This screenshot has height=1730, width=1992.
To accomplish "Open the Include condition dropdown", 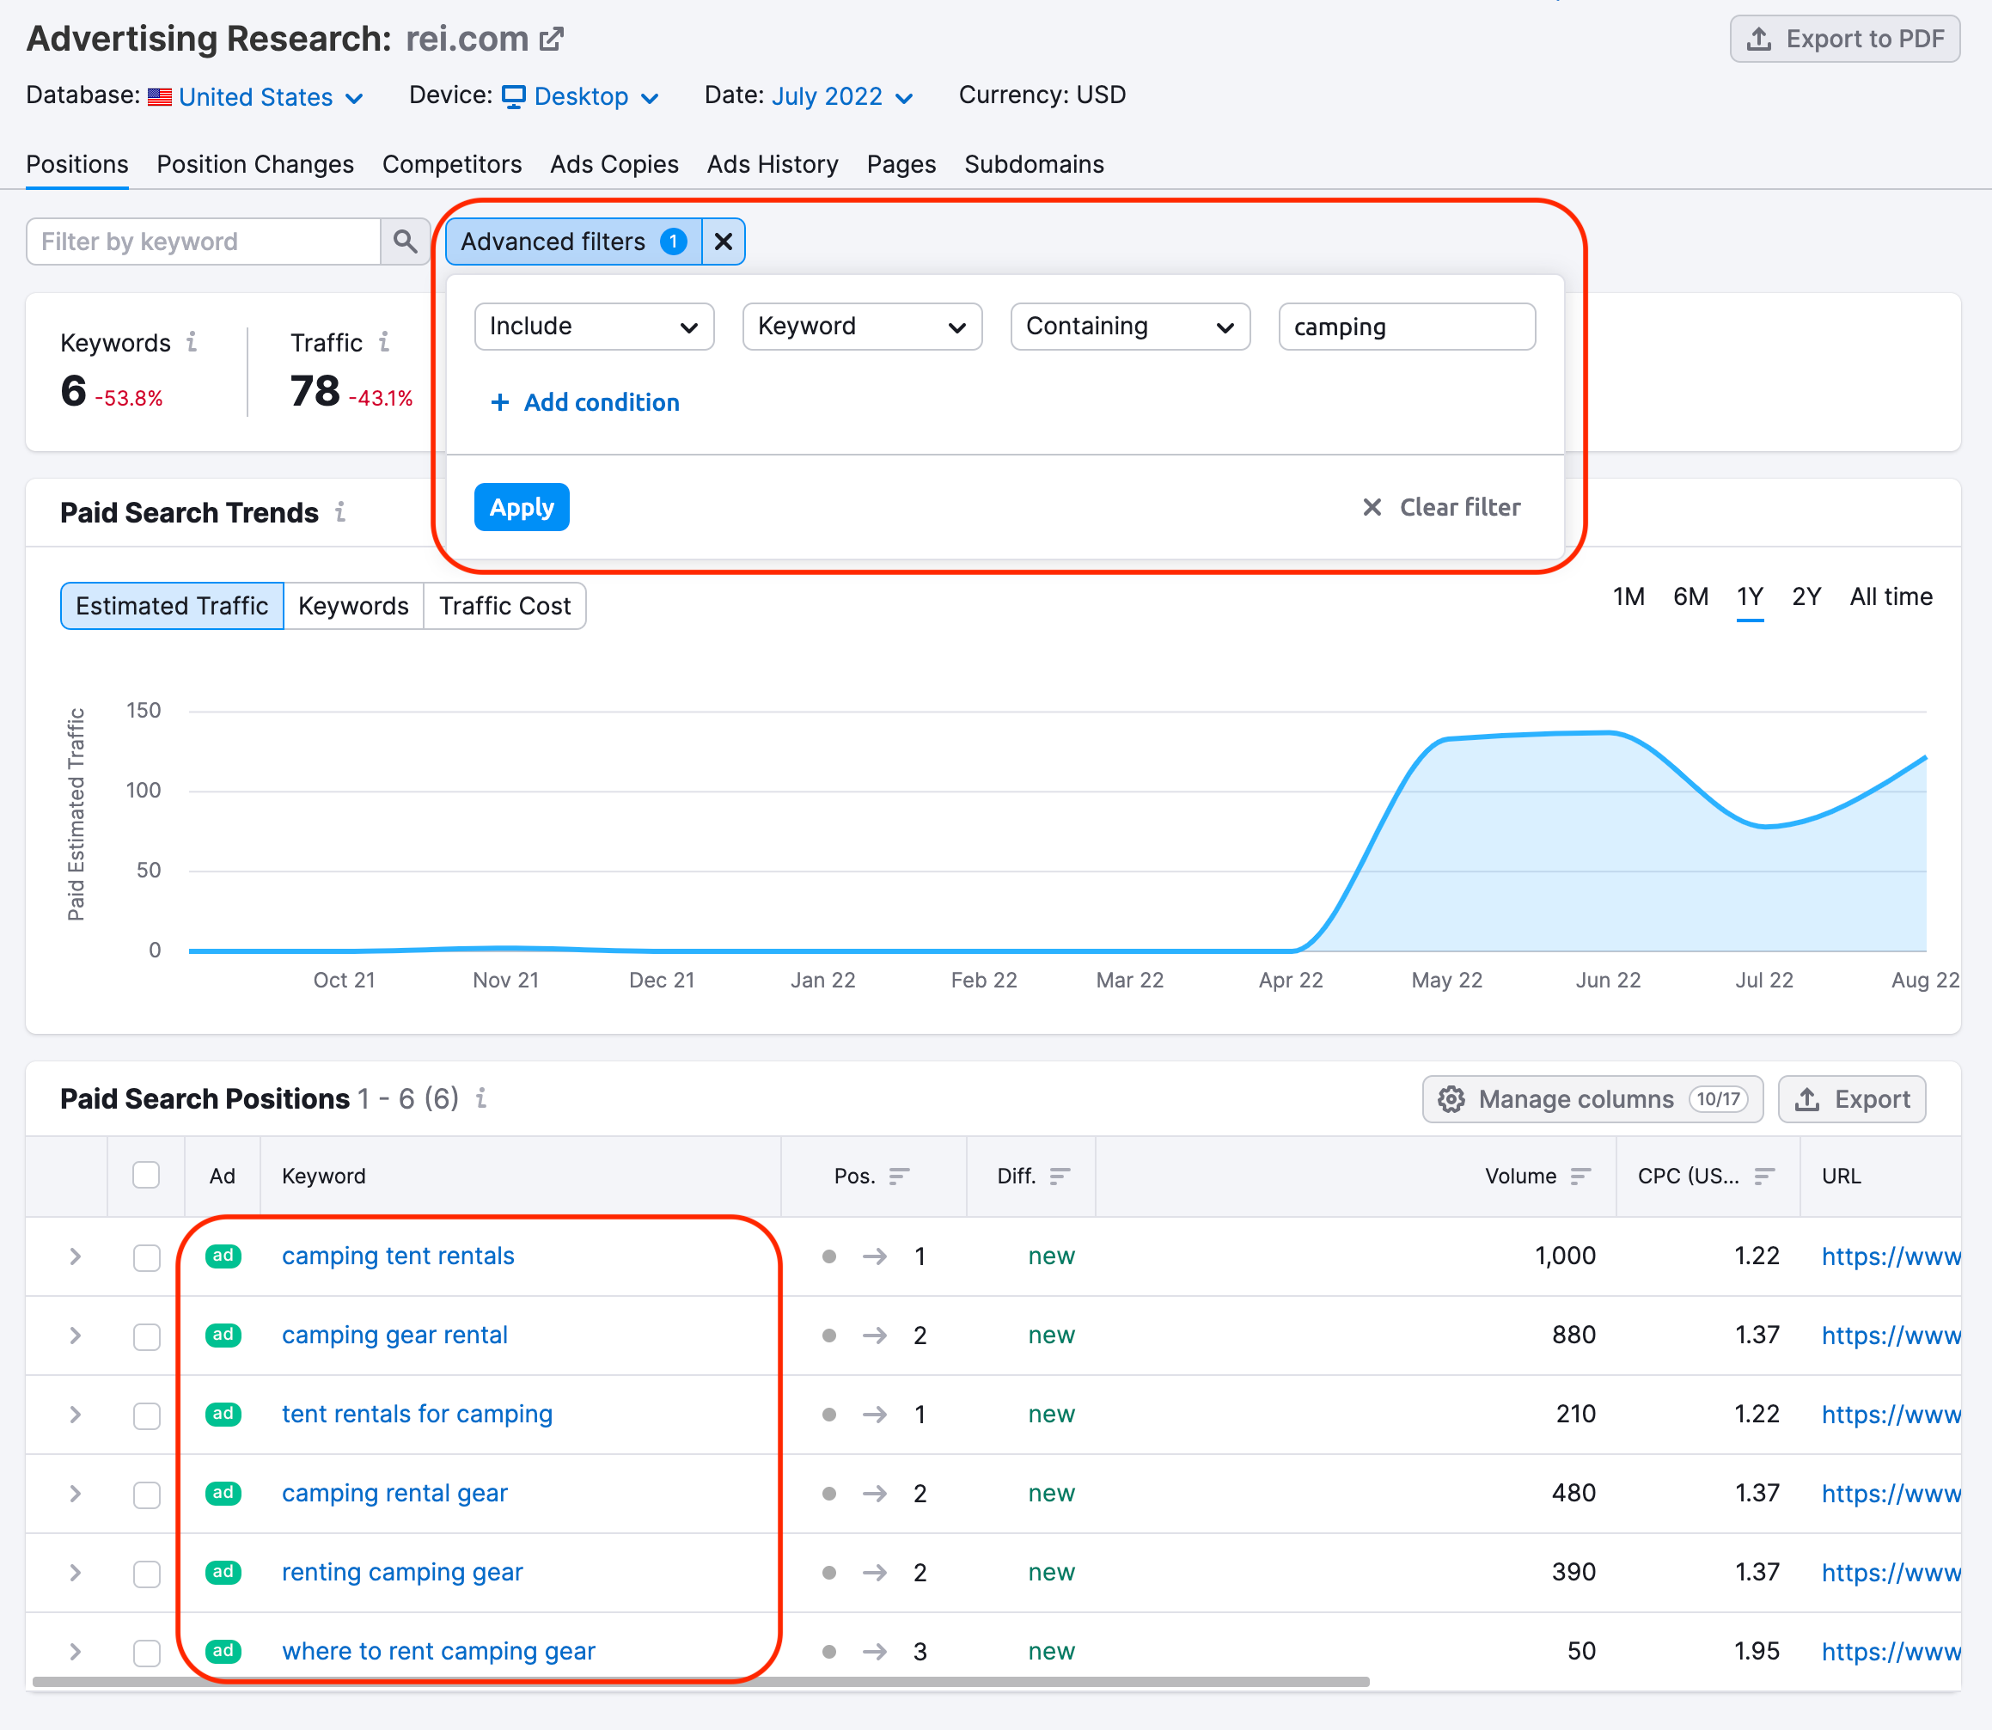I will (x=594, y=327).
